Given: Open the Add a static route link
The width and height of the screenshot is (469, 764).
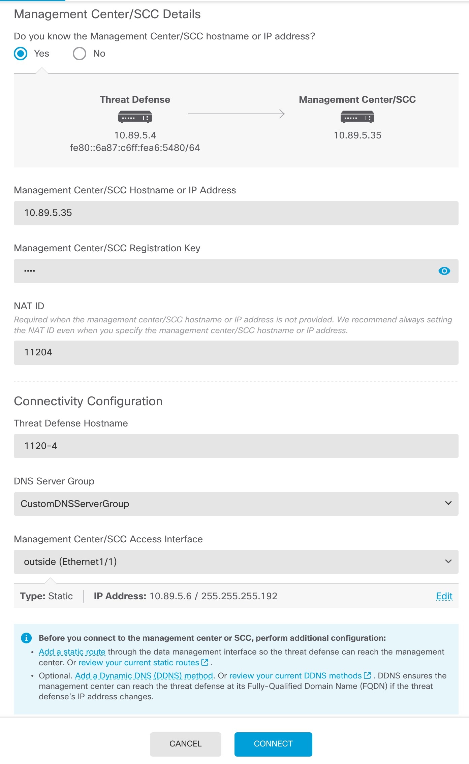Looking at the screenshot, I should click(x=72, y=652).
